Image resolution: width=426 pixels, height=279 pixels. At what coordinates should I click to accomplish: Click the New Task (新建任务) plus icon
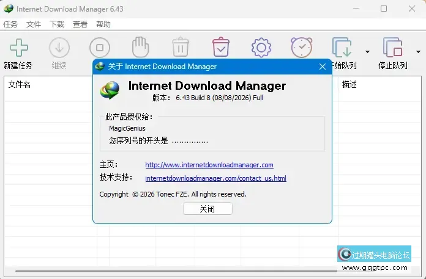click(19, 48)
